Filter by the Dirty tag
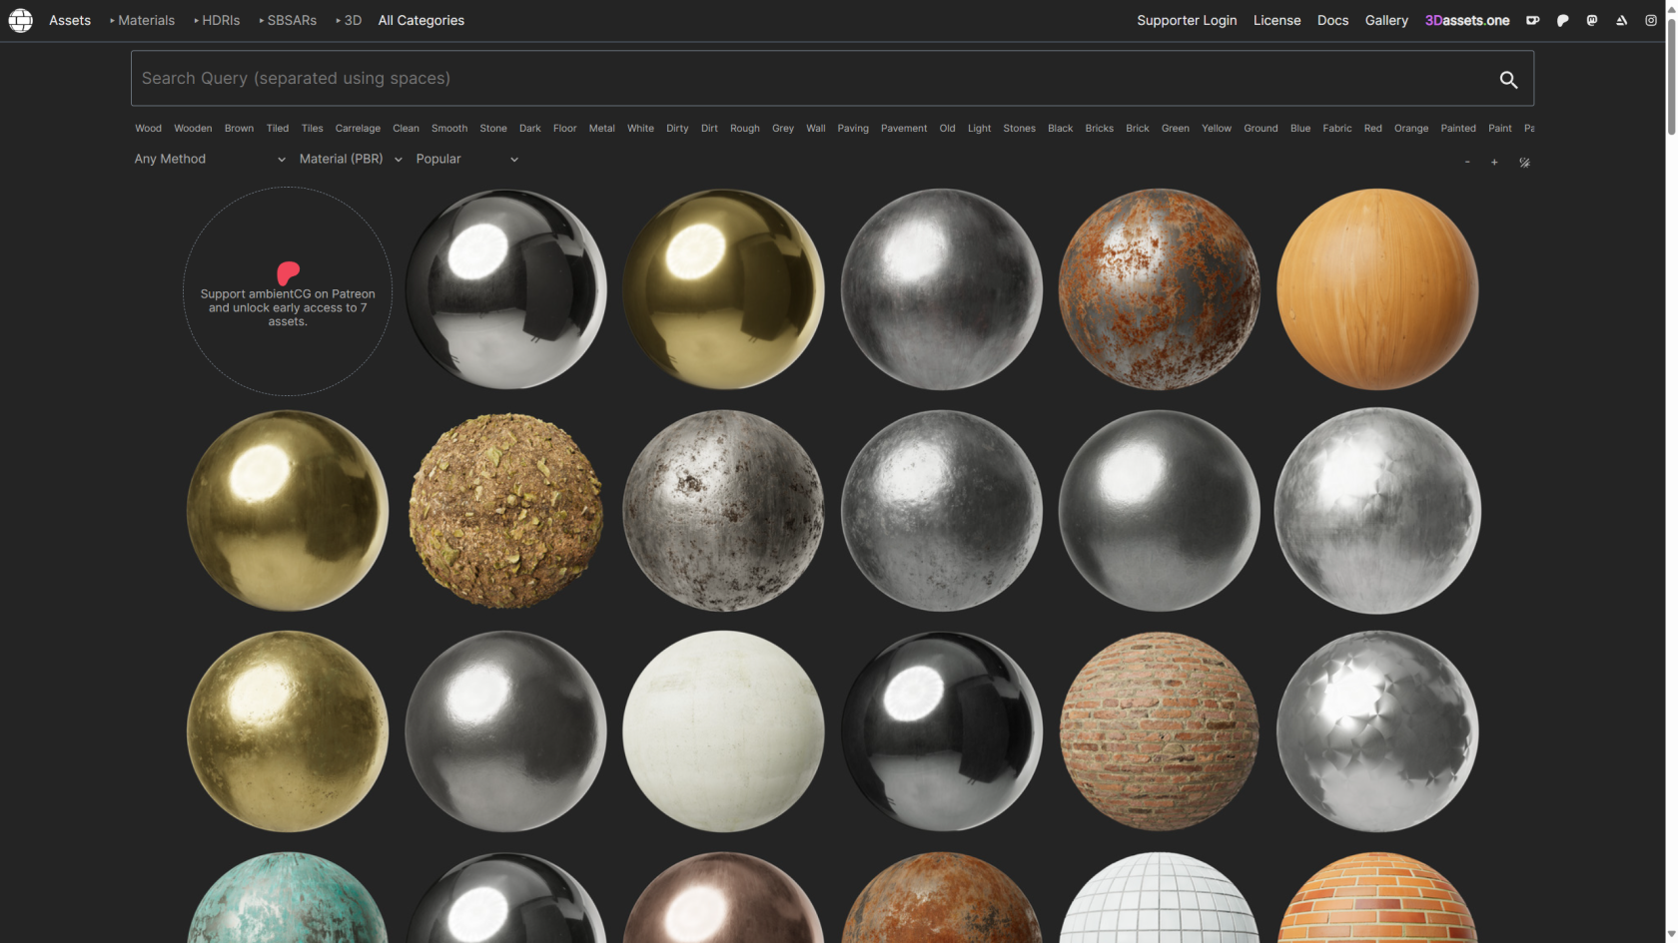 (x=677, y=128)
